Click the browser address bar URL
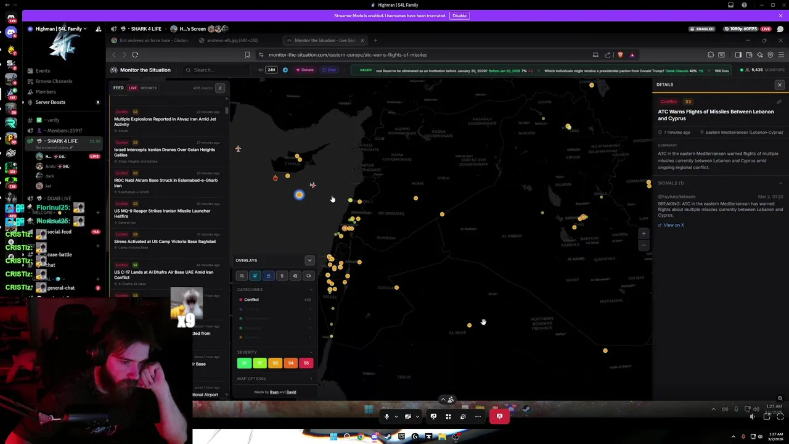789x444 pixels. pos(348,55)
